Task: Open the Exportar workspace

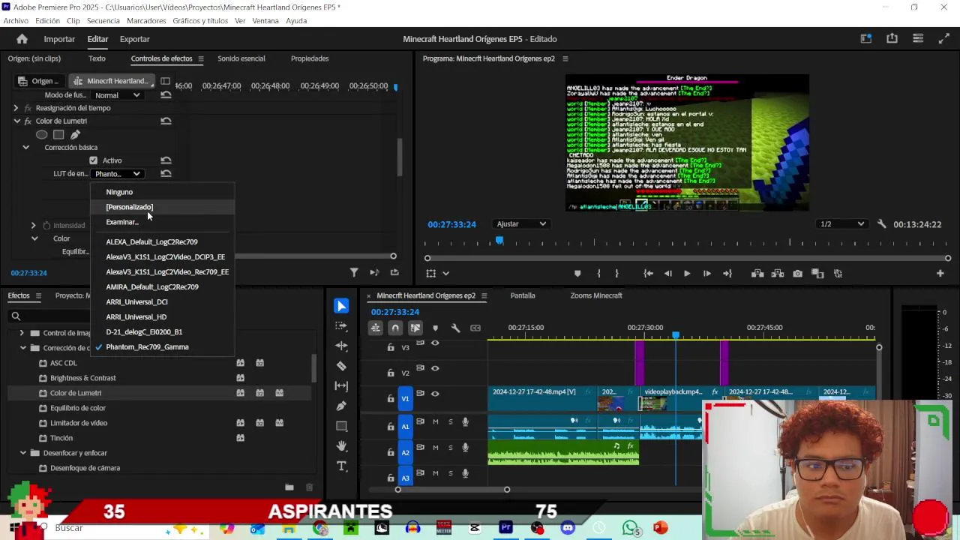Action: pos(134,39)
